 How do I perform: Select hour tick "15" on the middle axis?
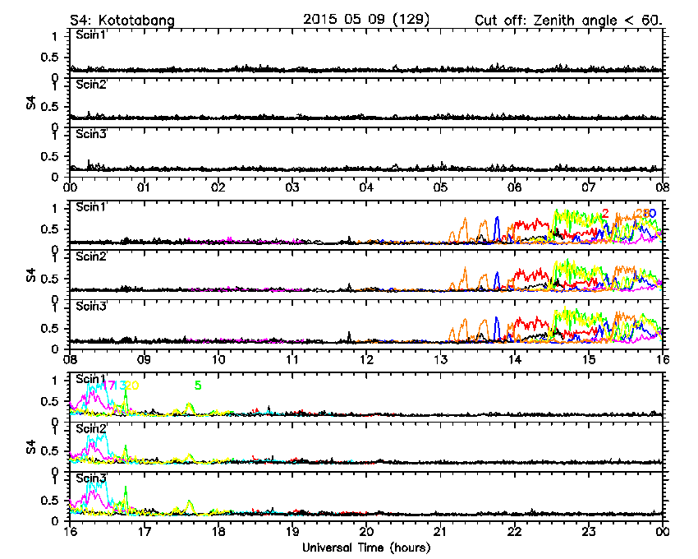click(589, 359)
